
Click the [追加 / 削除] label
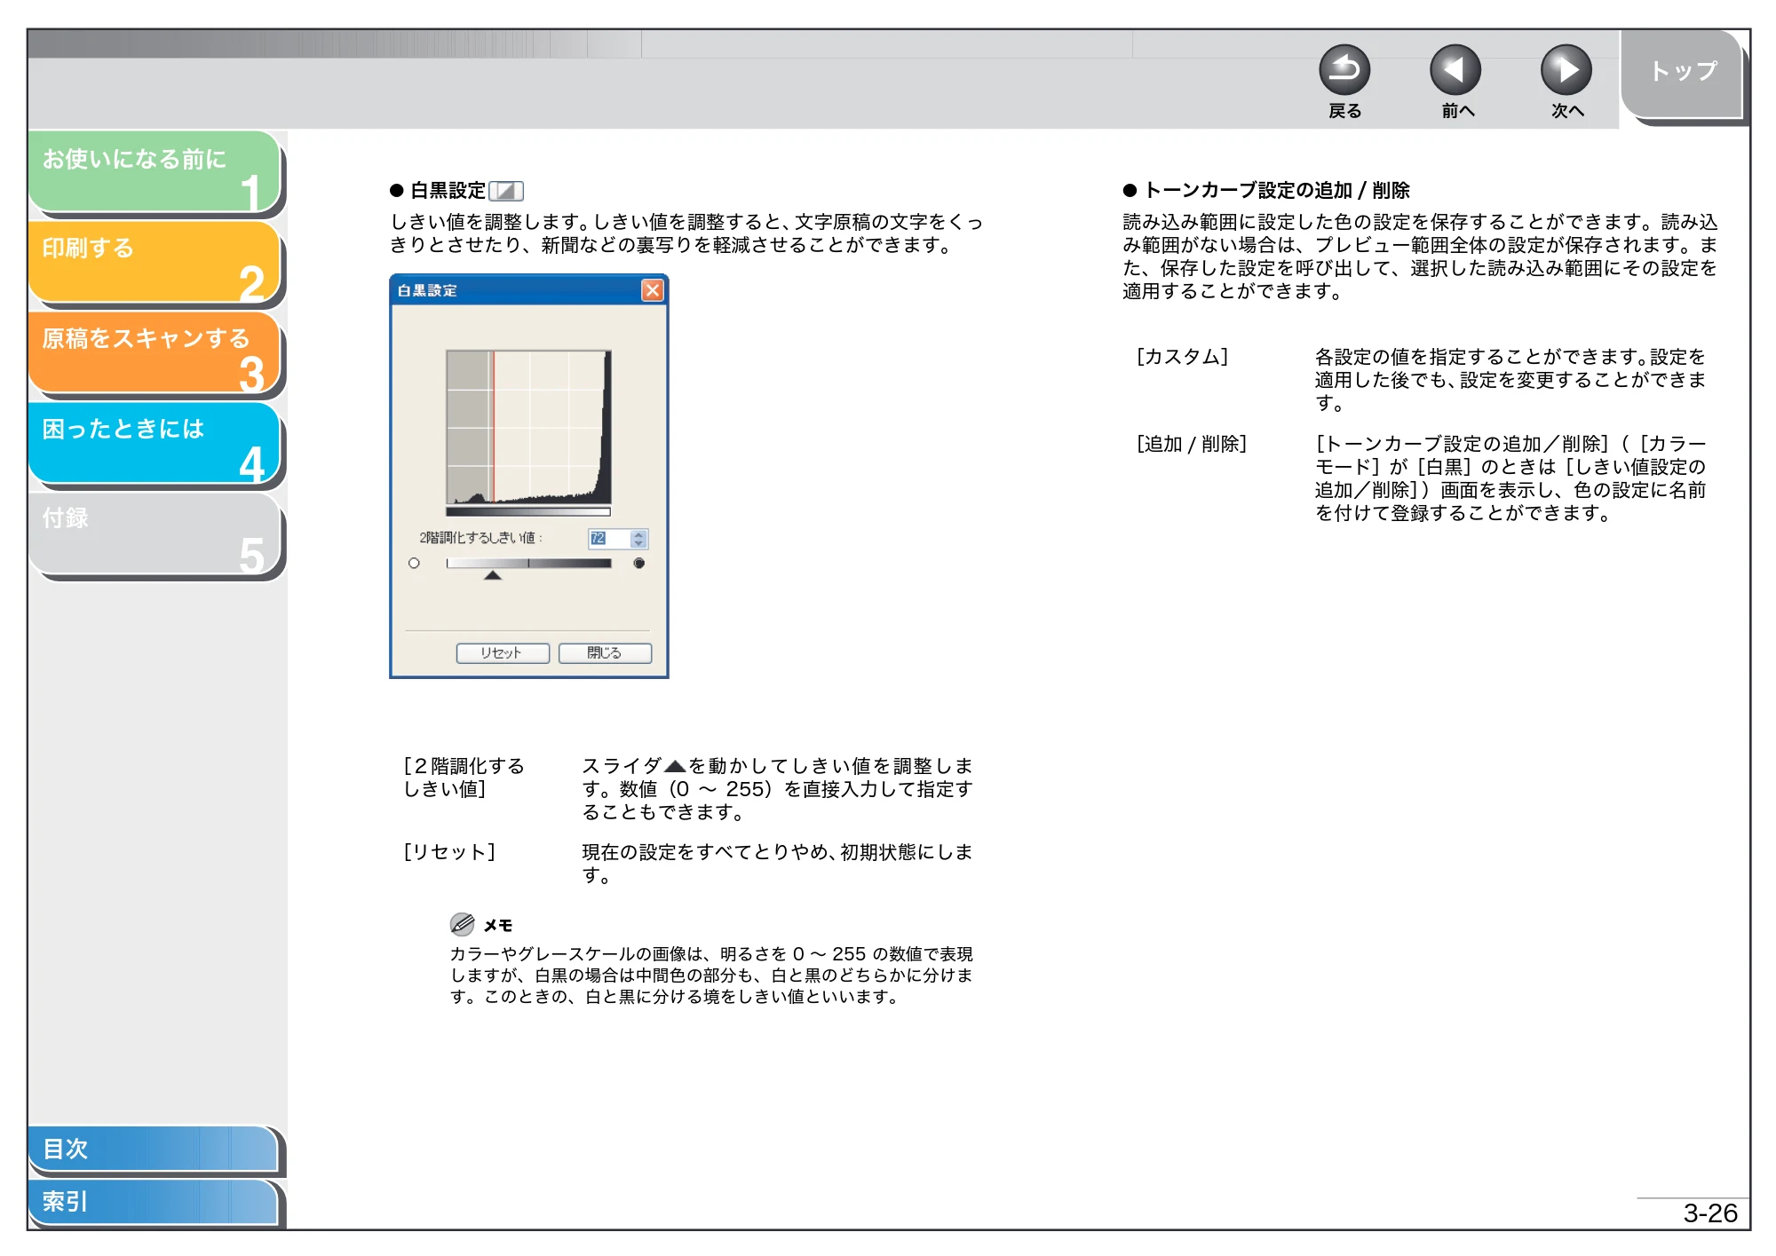pyautogui.click(x=1192, y=444)
